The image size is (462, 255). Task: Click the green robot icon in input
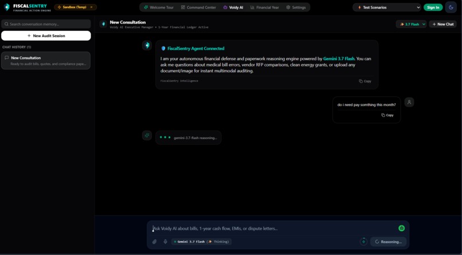tap(401, 228)
